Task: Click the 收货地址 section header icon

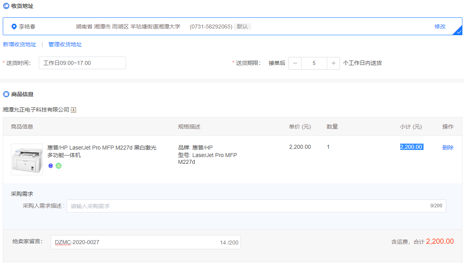Action: click(6, 6)
